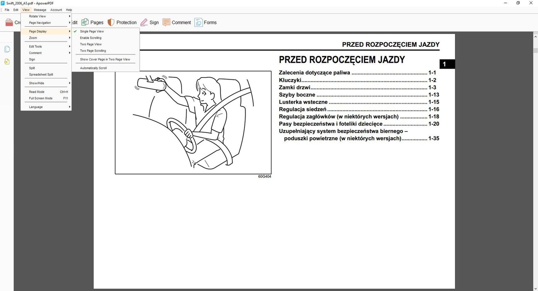Image resolution: width=538 pixels, height=291 pixels.
Task: Open the Message menu
Action: click(x=40, y=10)
